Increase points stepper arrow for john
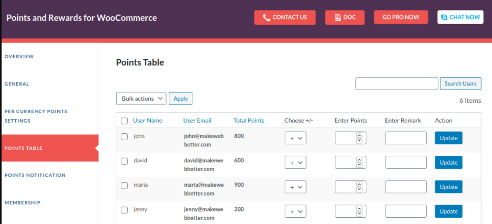The image size is (492, 224). tap(360, 135)
